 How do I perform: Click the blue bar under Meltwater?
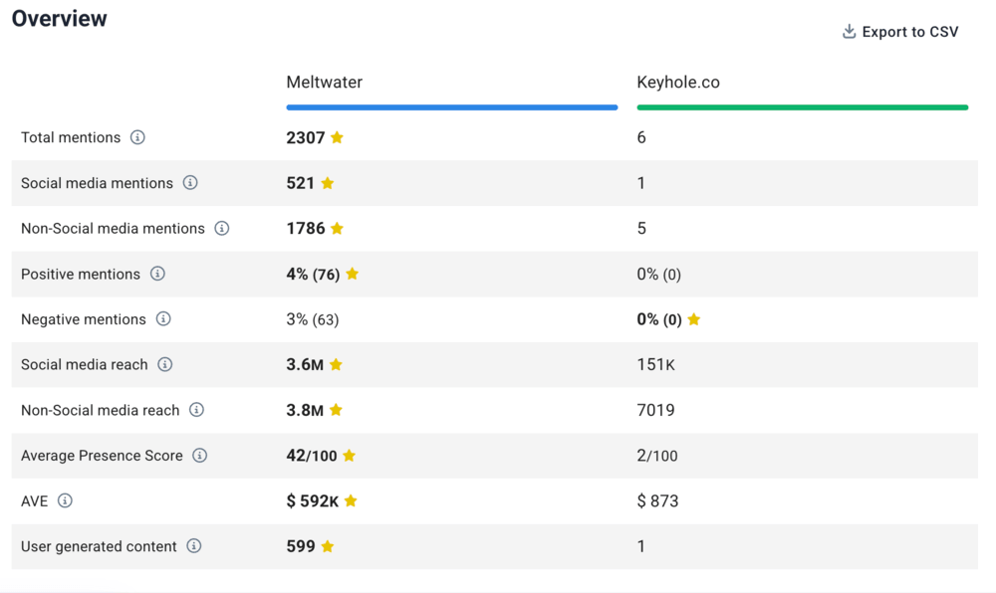[x=451, y=106]
